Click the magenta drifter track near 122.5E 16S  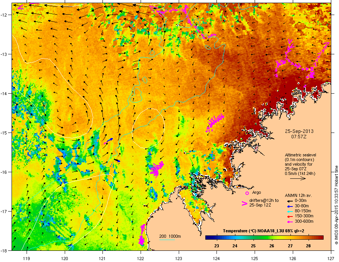click(x=157, y=169)
